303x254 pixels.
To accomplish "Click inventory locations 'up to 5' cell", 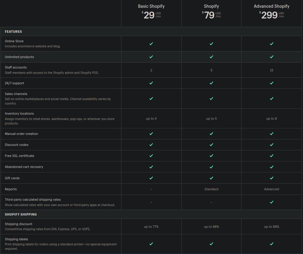I will pos(211,119).
